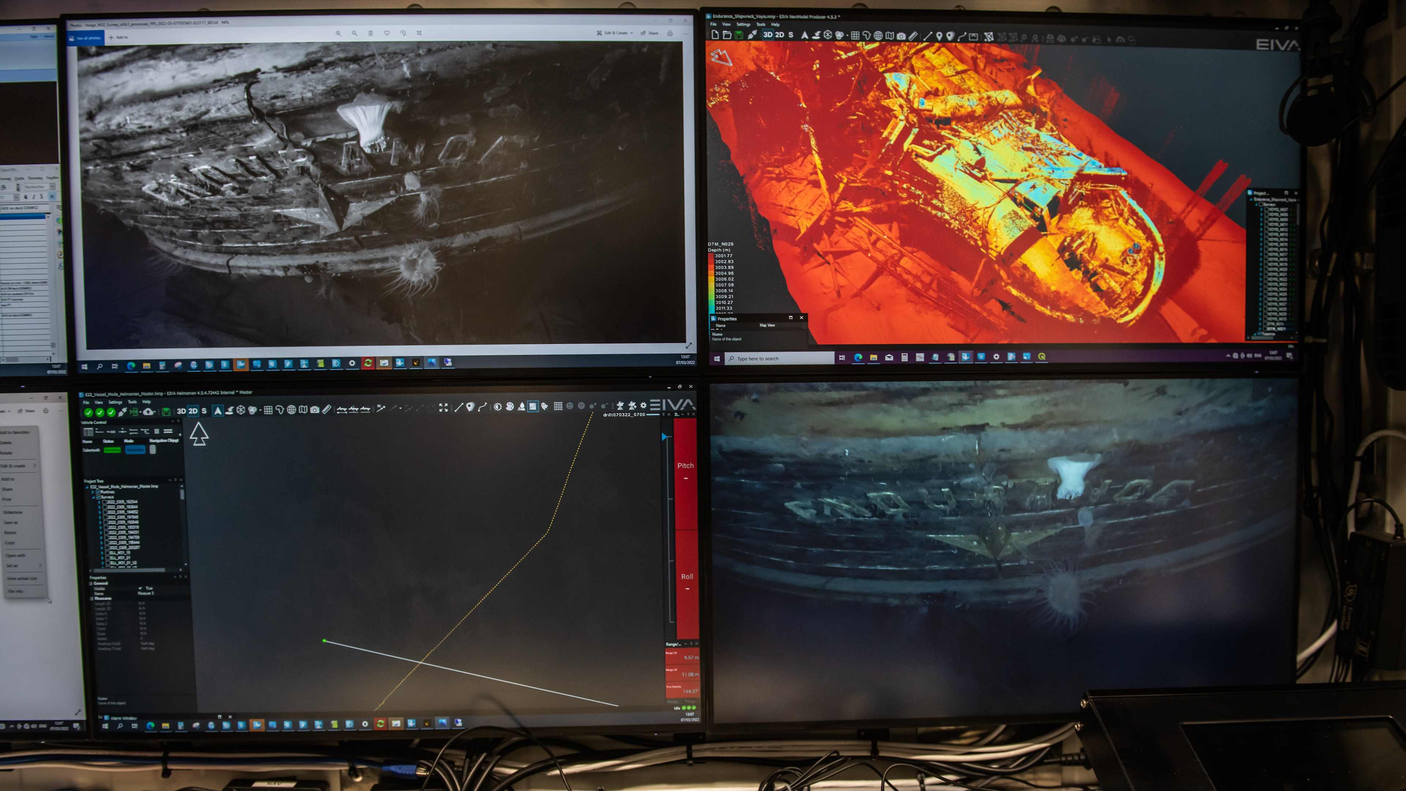Toggle the Surveys checkbox in Project Tree
Screen dimensions: 1406x791
coord(98,496)
